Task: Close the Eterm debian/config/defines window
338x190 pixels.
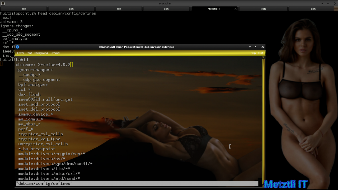Action: coord(262,47)
